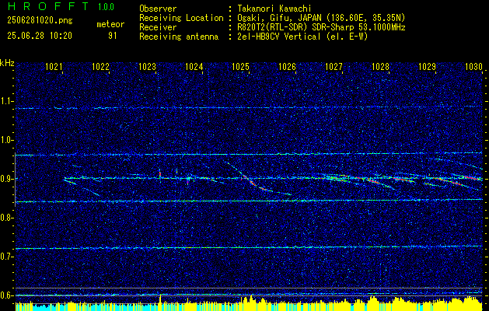Click the 0.8 kHz axis label

pos(7,218)
